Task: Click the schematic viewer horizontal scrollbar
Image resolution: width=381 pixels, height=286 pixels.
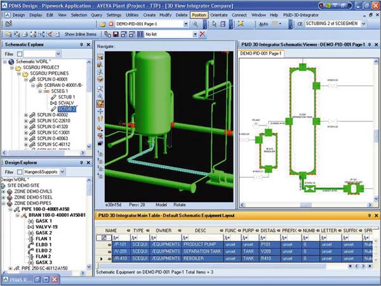Action: tap(306, 205)
